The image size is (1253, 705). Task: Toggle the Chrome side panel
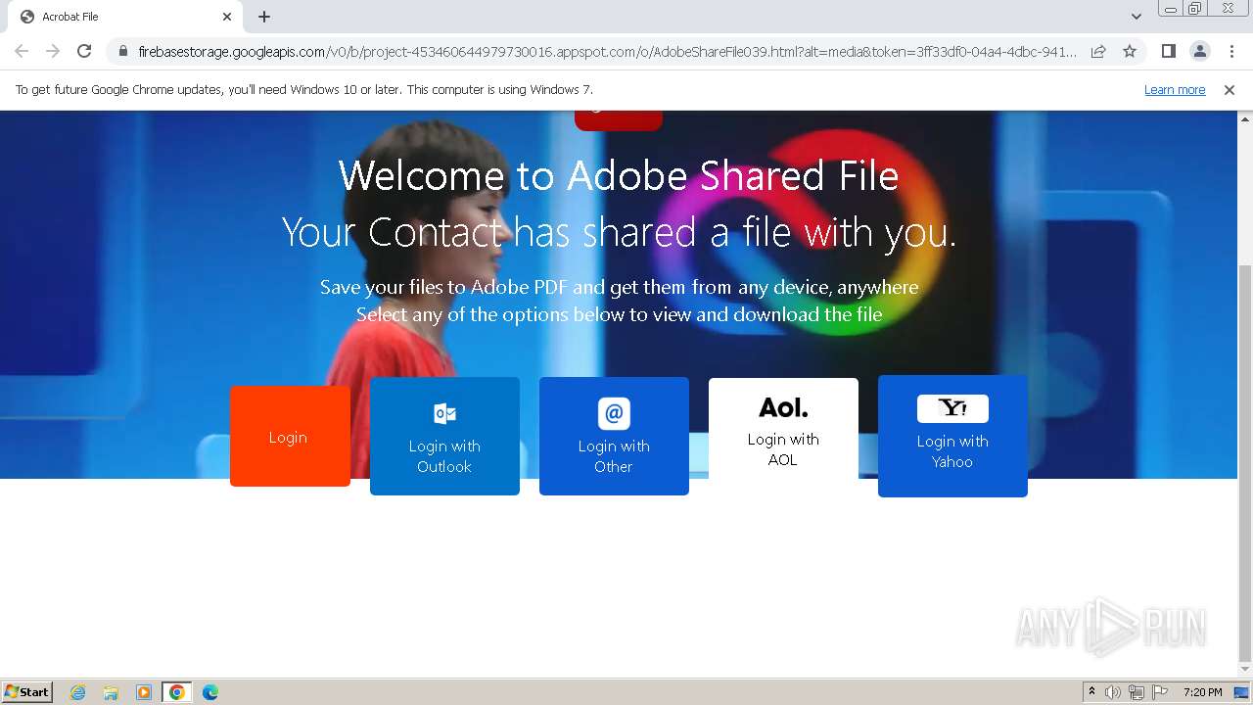pyautogui.click(x=1168, y=51)
